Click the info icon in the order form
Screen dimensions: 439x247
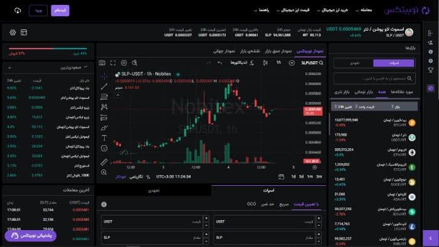tap(104, 204)
